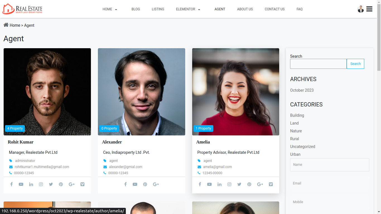
Task: Click the home icon in breadcrumb
Action: pos(6,25)
